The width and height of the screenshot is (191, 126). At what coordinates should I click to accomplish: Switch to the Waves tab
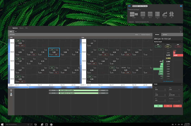point(21,28)
